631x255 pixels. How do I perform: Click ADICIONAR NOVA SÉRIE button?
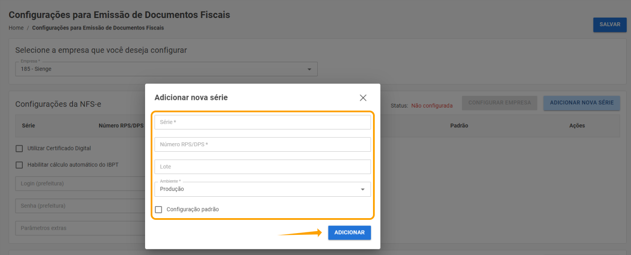(582, 103)
